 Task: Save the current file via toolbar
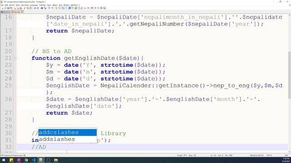(x=8, y=8)
